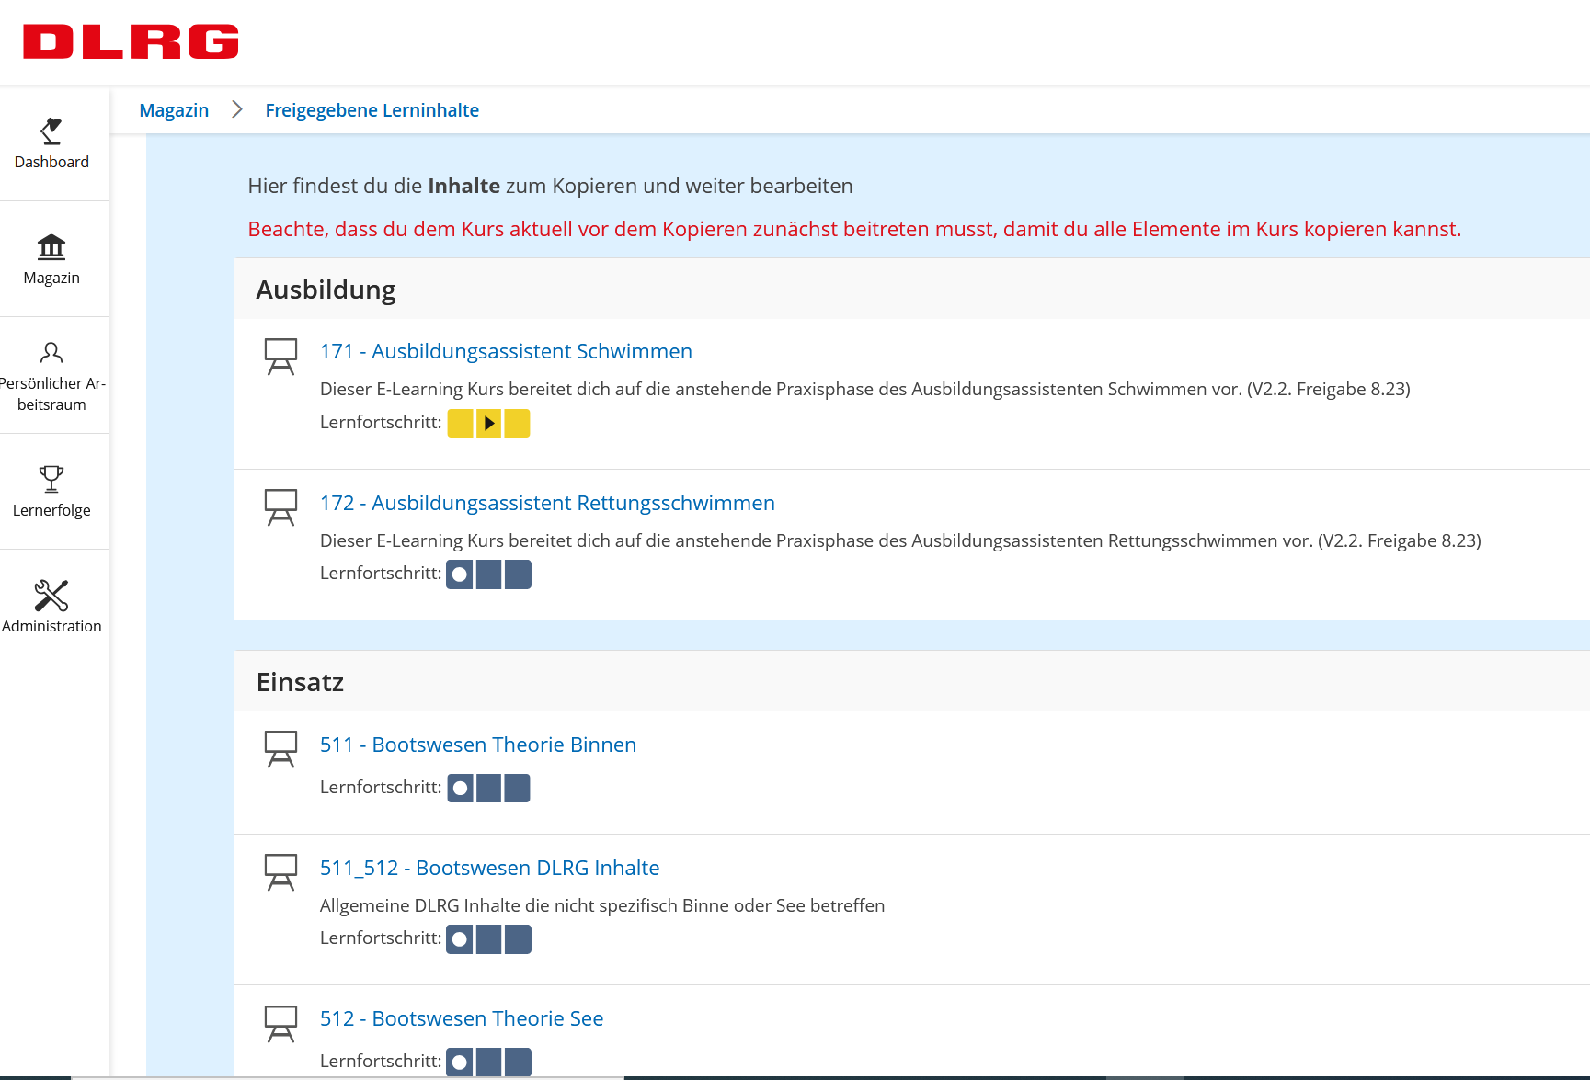Click course icon beside 512 Bootswesen Theorie See
The width and height of the screenshot is (1590, 1080).
point(280,1023)
